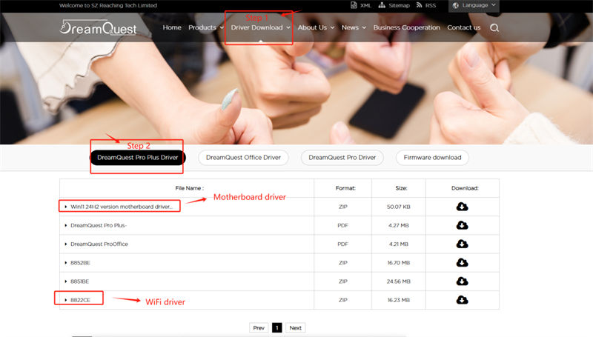
Task: Open Win11 24H2 version motherboard driver entry
Action: [121, 207]
